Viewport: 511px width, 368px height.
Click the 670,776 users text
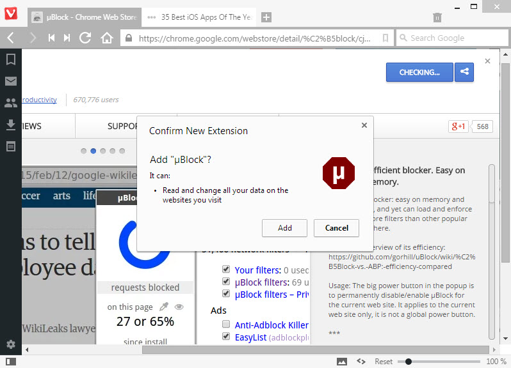point(96,100)
